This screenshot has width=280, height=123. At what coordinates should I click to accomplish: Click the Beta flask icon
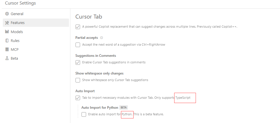(x=7, y=58)
